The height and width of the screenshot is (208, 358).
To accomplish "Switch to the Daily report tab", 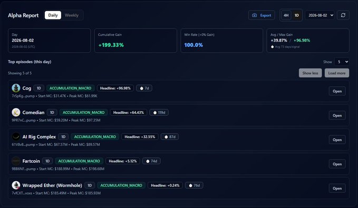I will click(x=53, y=15).
